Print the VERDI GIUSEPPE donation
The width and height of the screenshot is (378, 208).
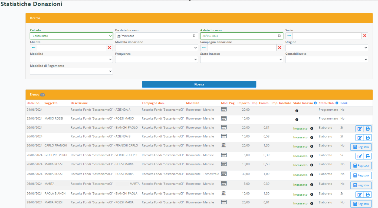click(x=367, y=156)
